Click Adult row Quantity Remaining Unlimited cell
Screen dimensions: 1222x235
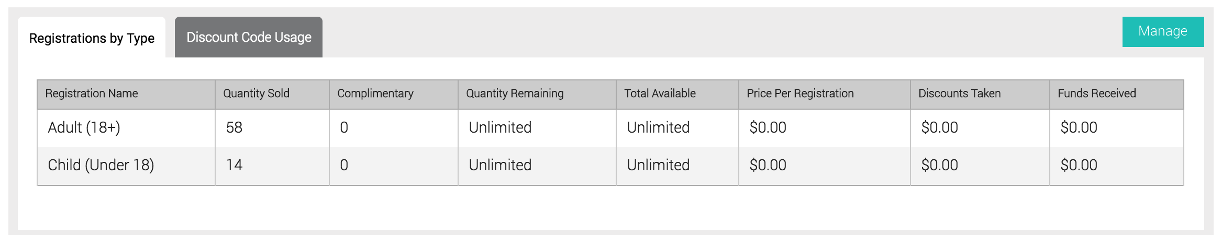click(500, 127)
